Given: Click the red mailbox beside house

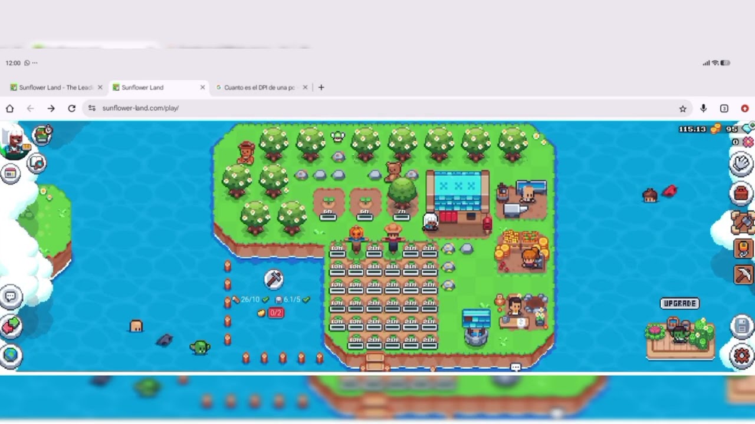Looking at the screenshot, I should click(487, 224).
